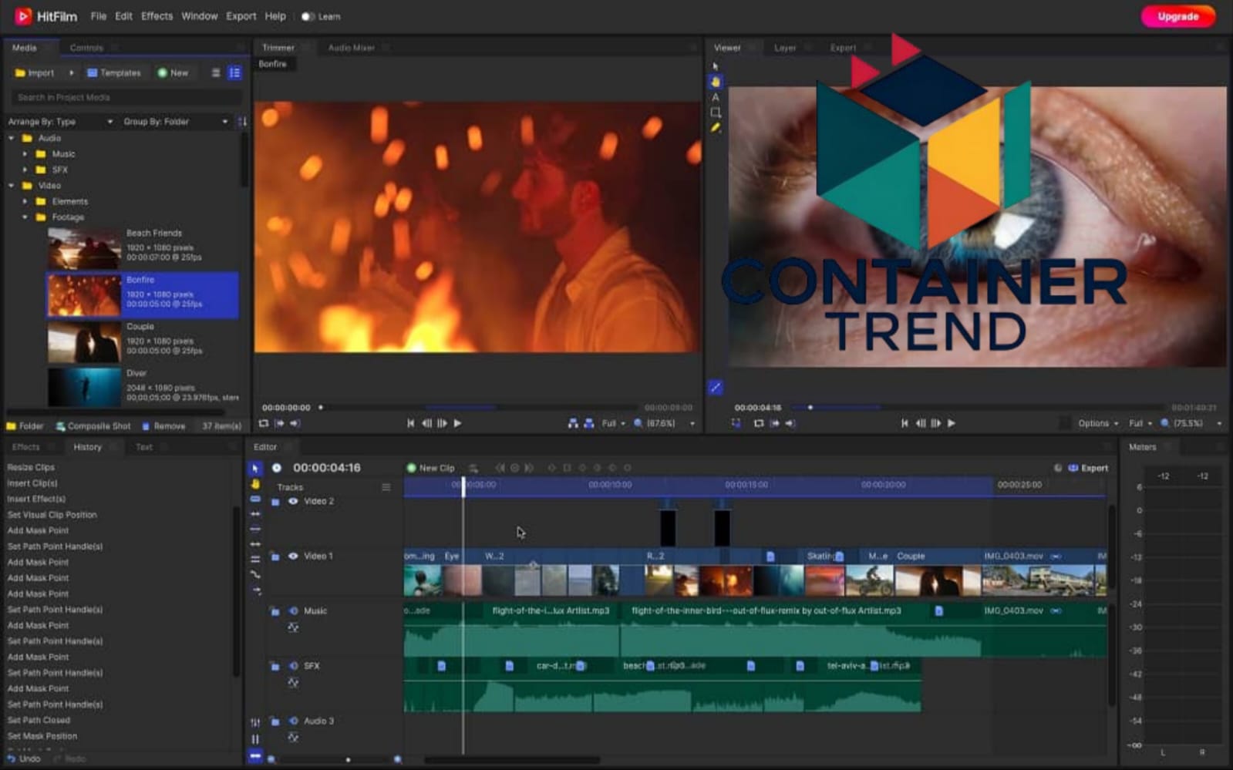Open the Group By: Folder dropdown

tap(176, 122)
